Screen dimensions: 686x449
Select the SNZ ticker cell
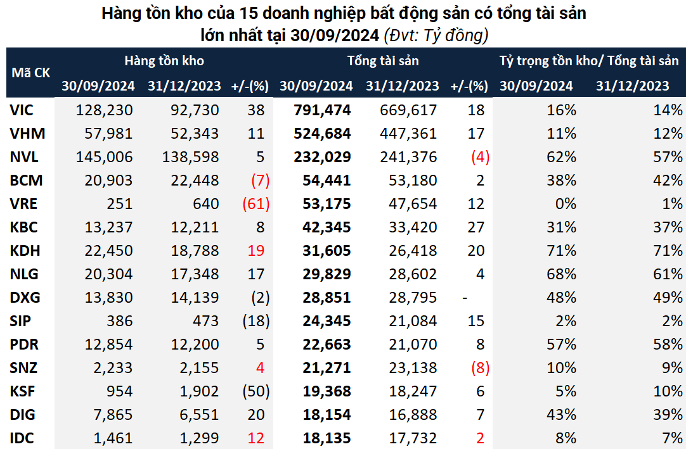[x=23, y=368]
